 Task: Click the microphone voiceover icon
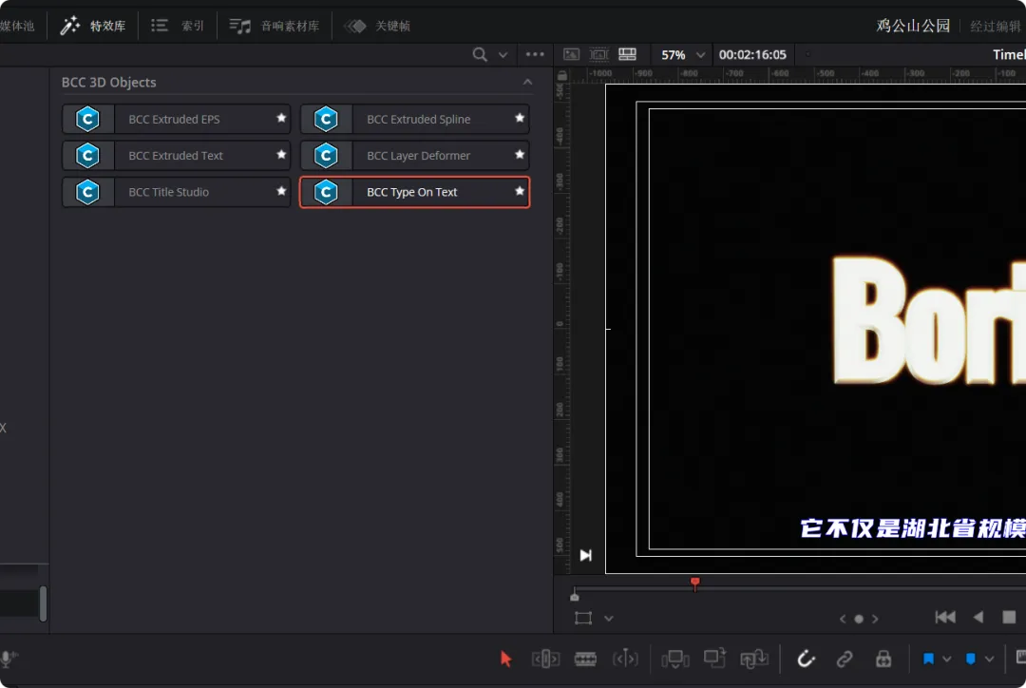[x=9, y=659]
